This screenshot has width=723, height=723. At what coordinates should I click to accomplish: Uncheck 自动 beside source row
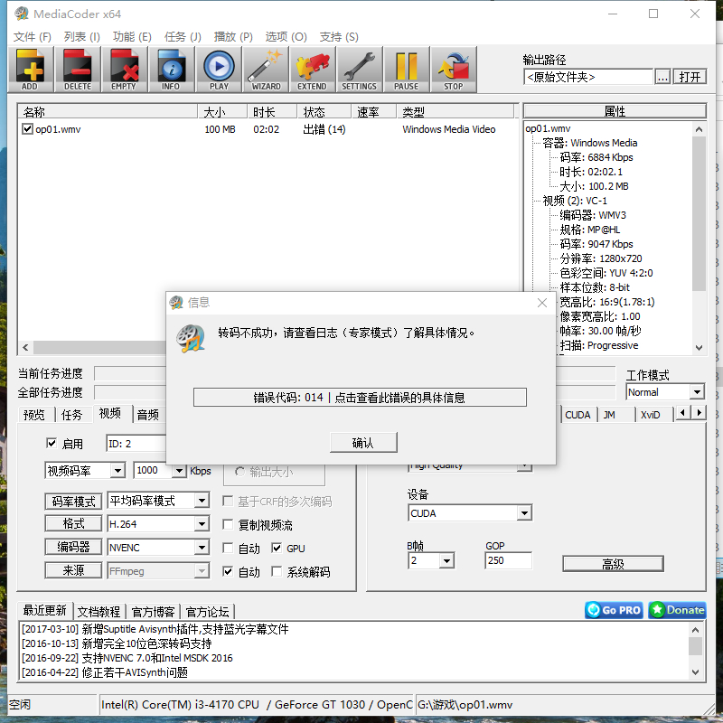(x=228, y=572)
